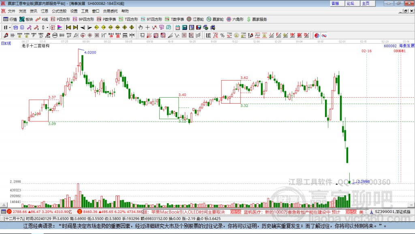Toggle the 权 adjustment button

pos(53,28)
